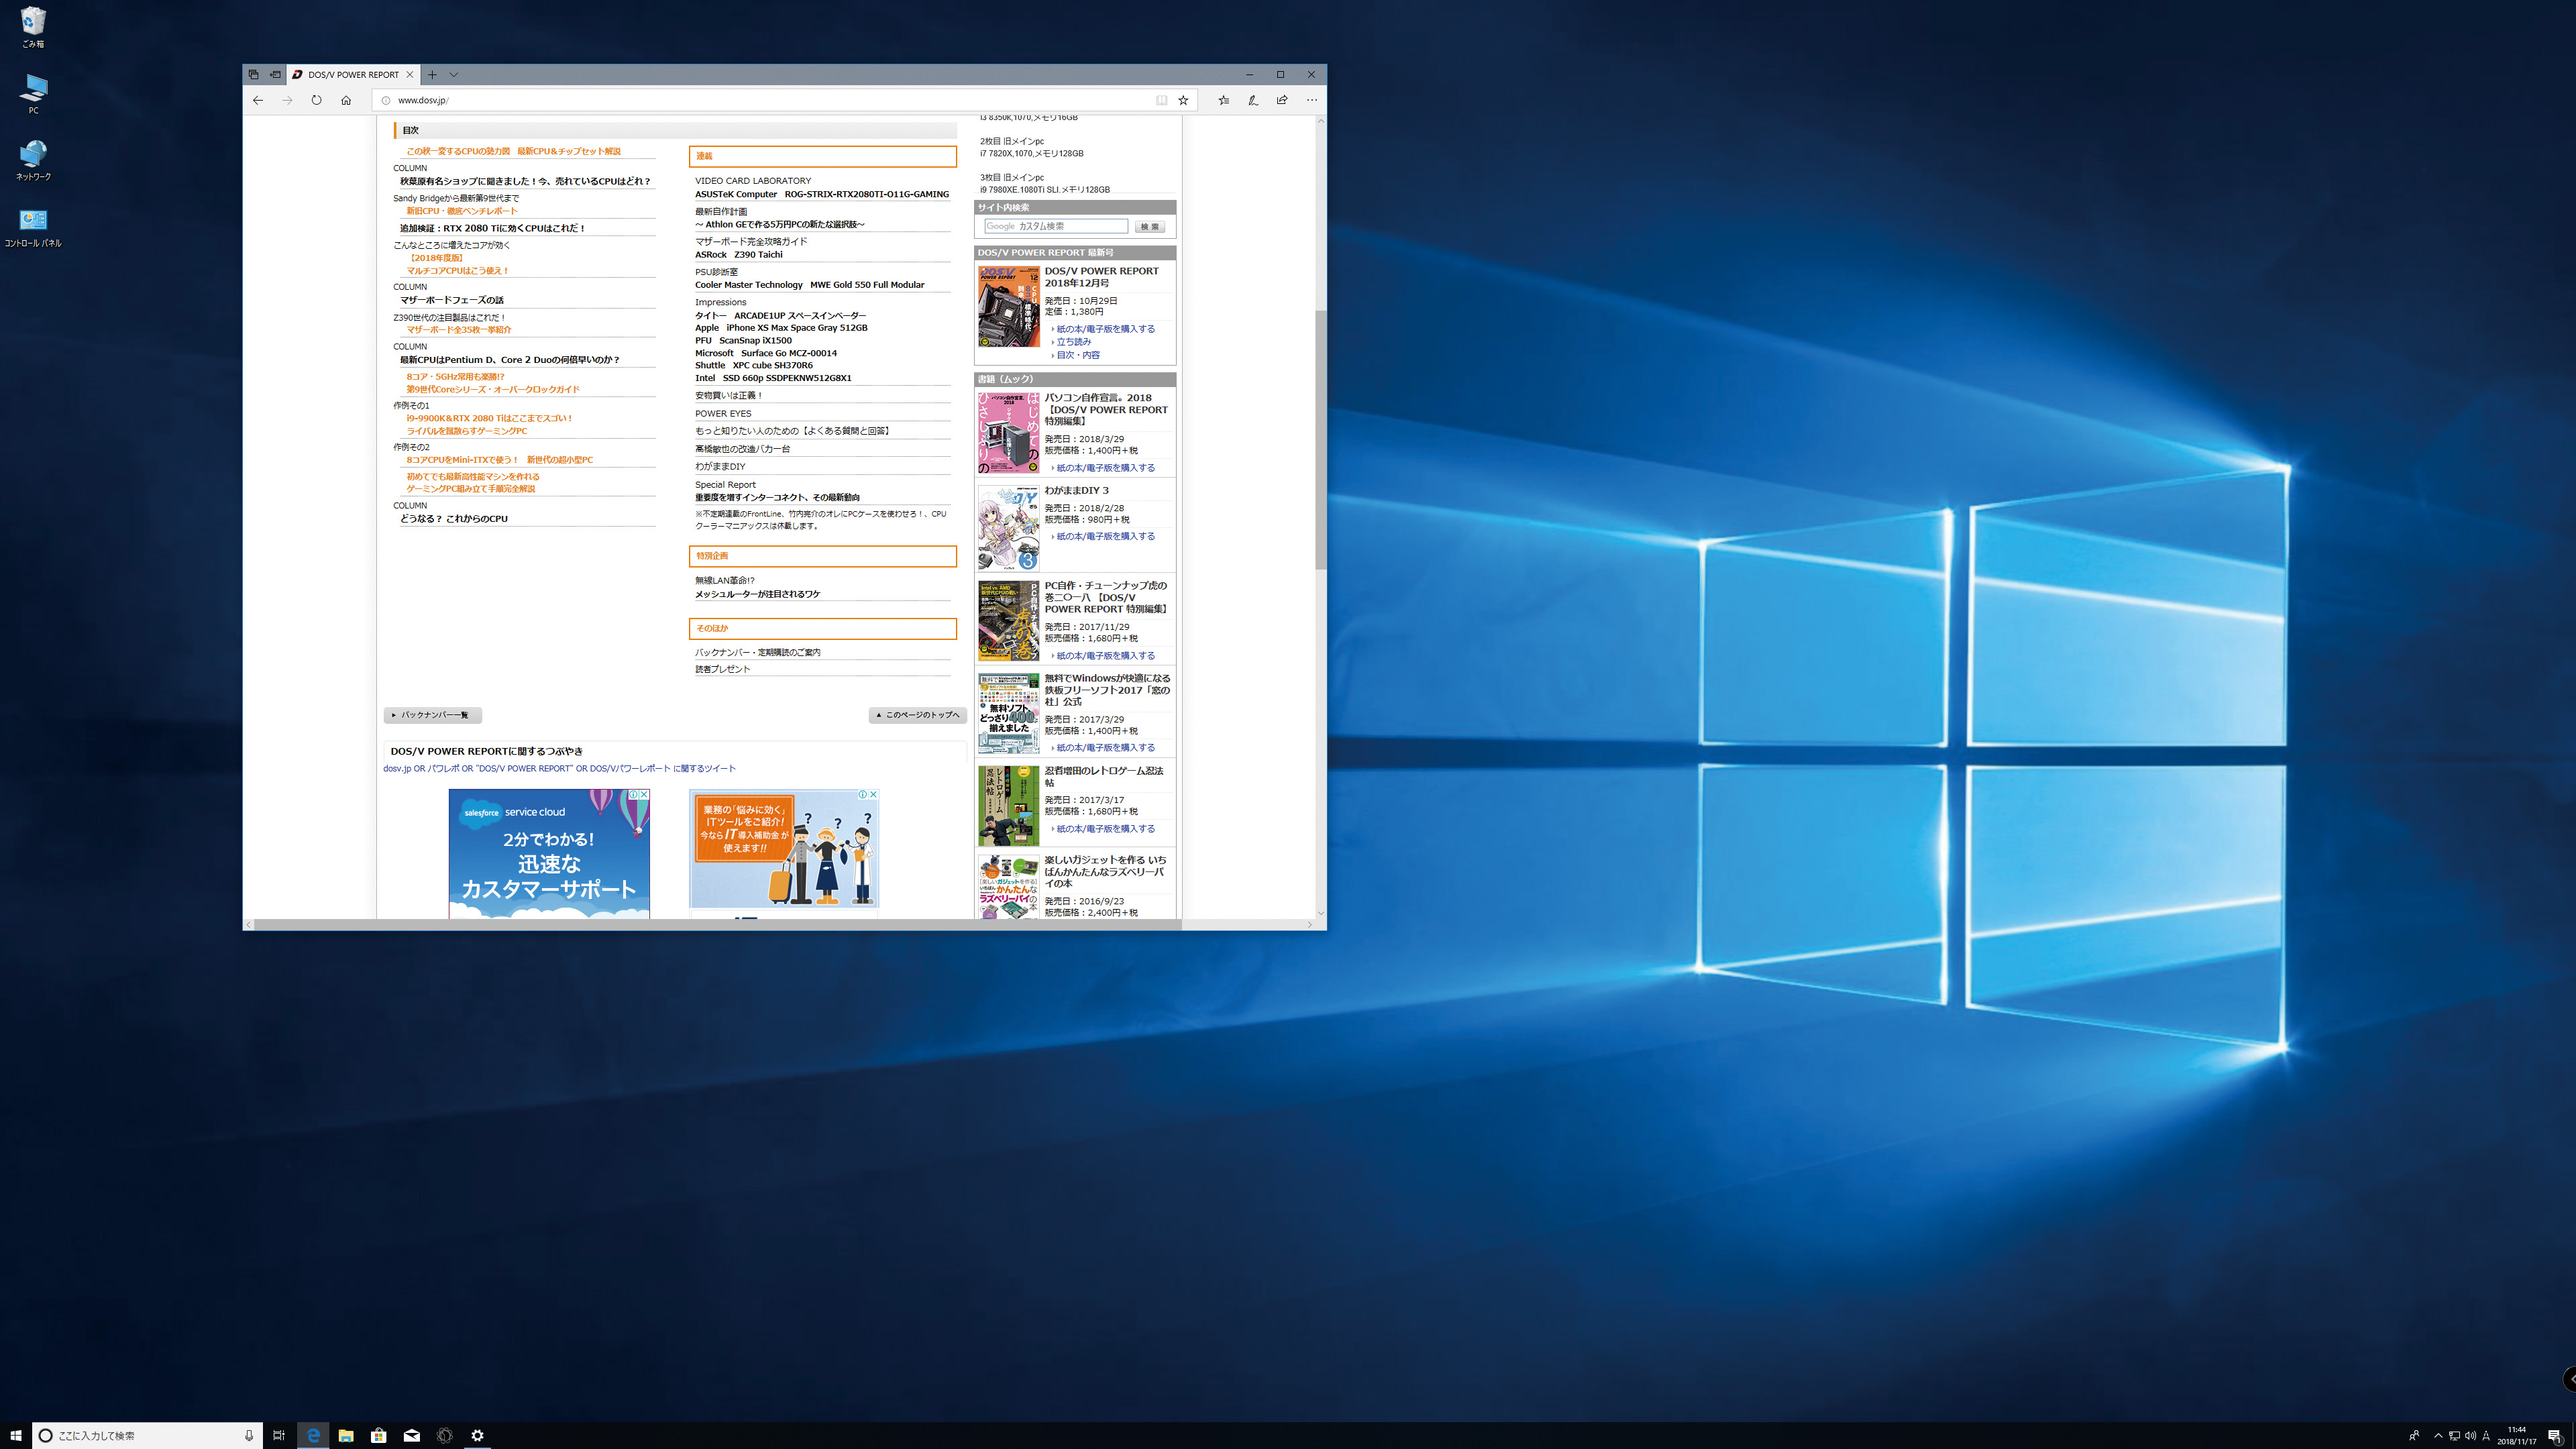The height and width of the screenshot is (1449, 2576).
Task: Open the Edge Settings and more menu
Action: [x=1312, y=100]
